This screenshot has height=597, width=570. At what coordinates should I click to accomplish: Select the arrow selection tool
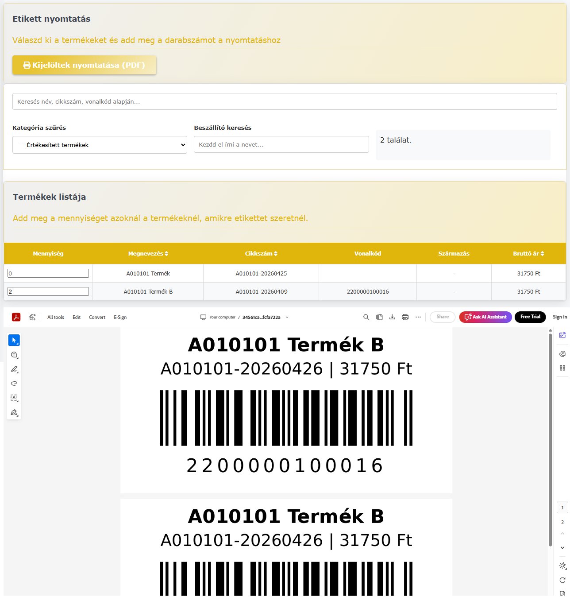[14, 340]
